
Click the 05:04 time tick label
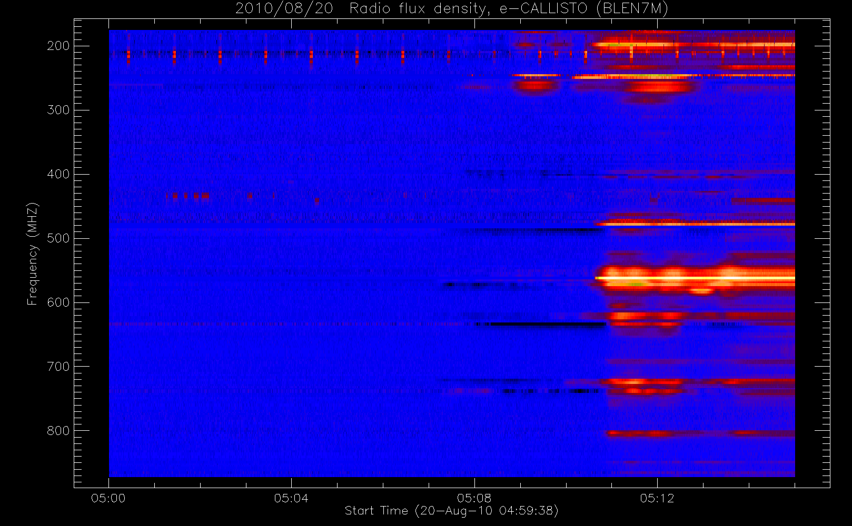pos(291,498)
